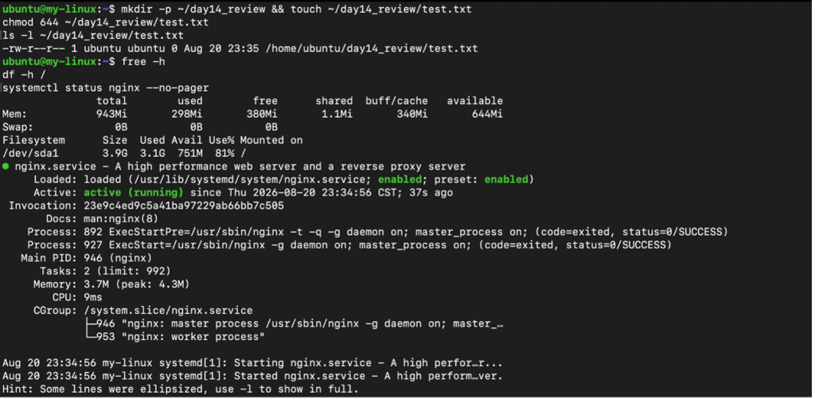The height and width of the screenshot is (399, 815).
Task: Click 'Main PID: 946 (nginx)' line
Action: tap(86, 258)
